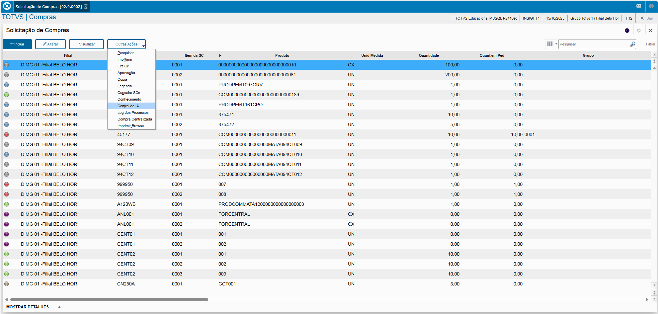
Task: Close the Solicitação de Compras [02.9.0002] tab
Action: [86, 7]
